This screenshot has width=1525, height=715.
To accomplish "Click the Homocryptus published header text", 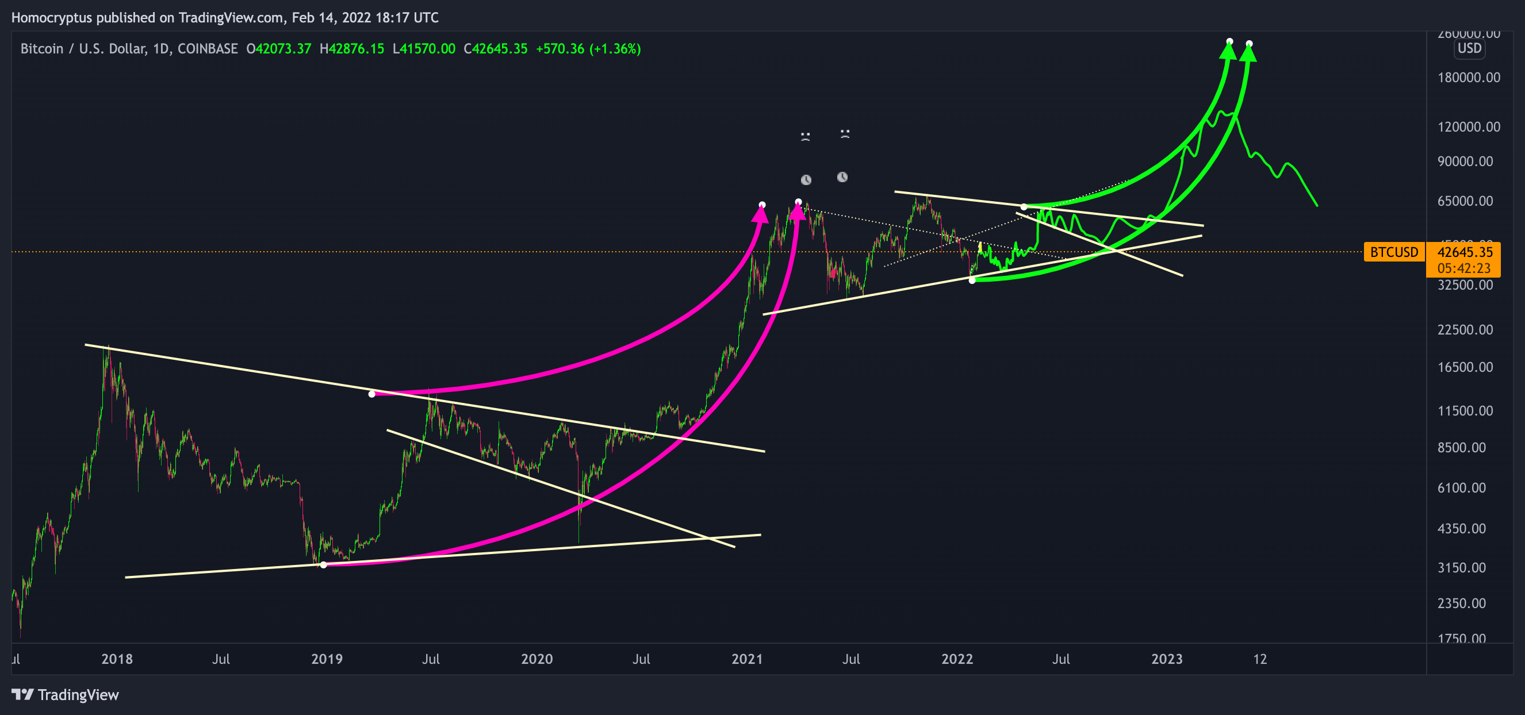I will coord(224,18).
